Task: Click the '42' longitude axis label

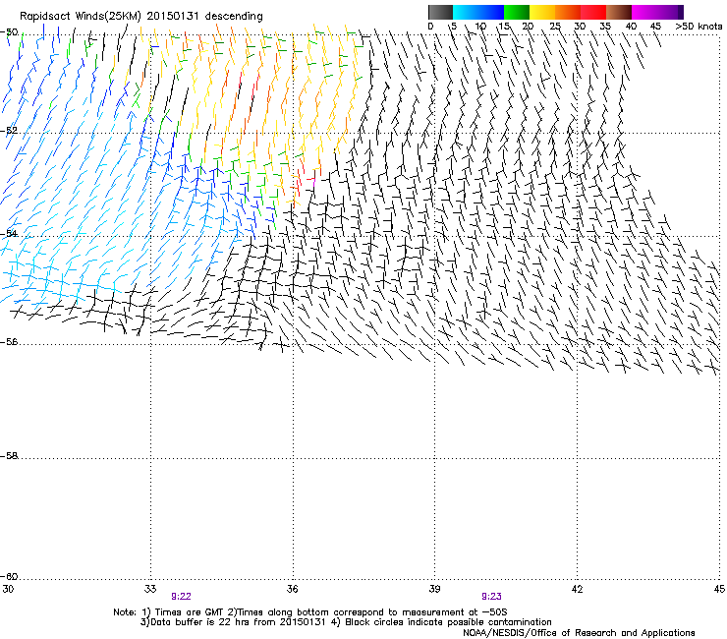Action: click(x=577, y=589)
